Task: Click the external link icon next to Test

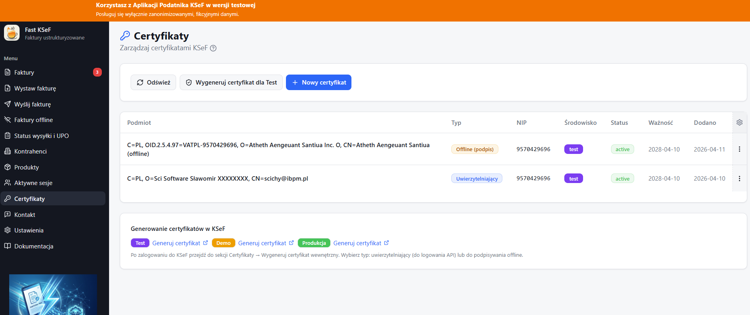Action: click(x=205, y=243)
